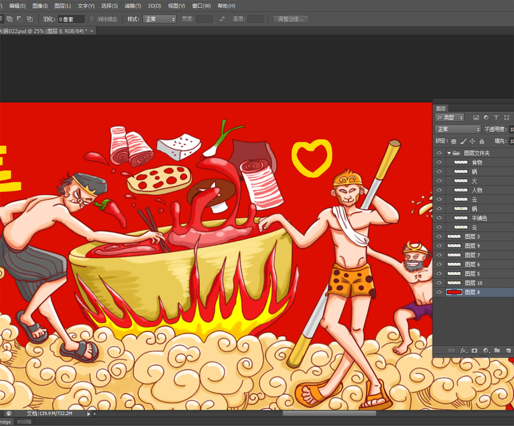514x426 pixels.
Task: Click the 调整边缘... button
Action: (291, 19)
